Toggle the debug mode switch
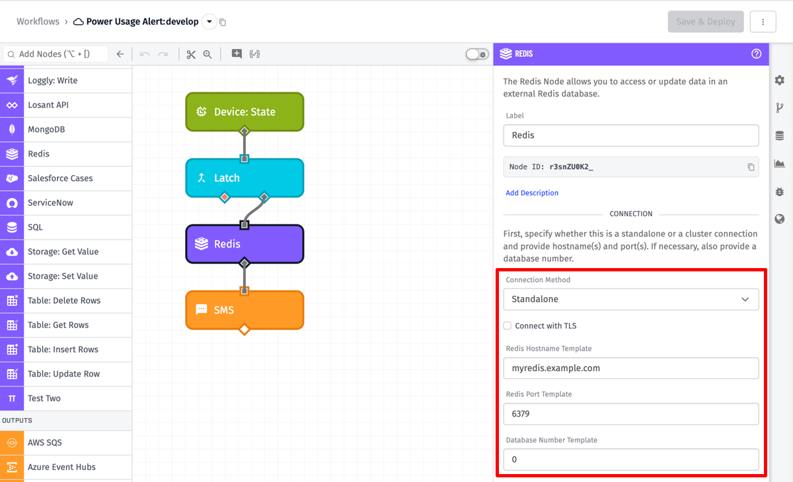Image resolution: width=793 pixels, height=482 pixels. (x=477, y=54)
